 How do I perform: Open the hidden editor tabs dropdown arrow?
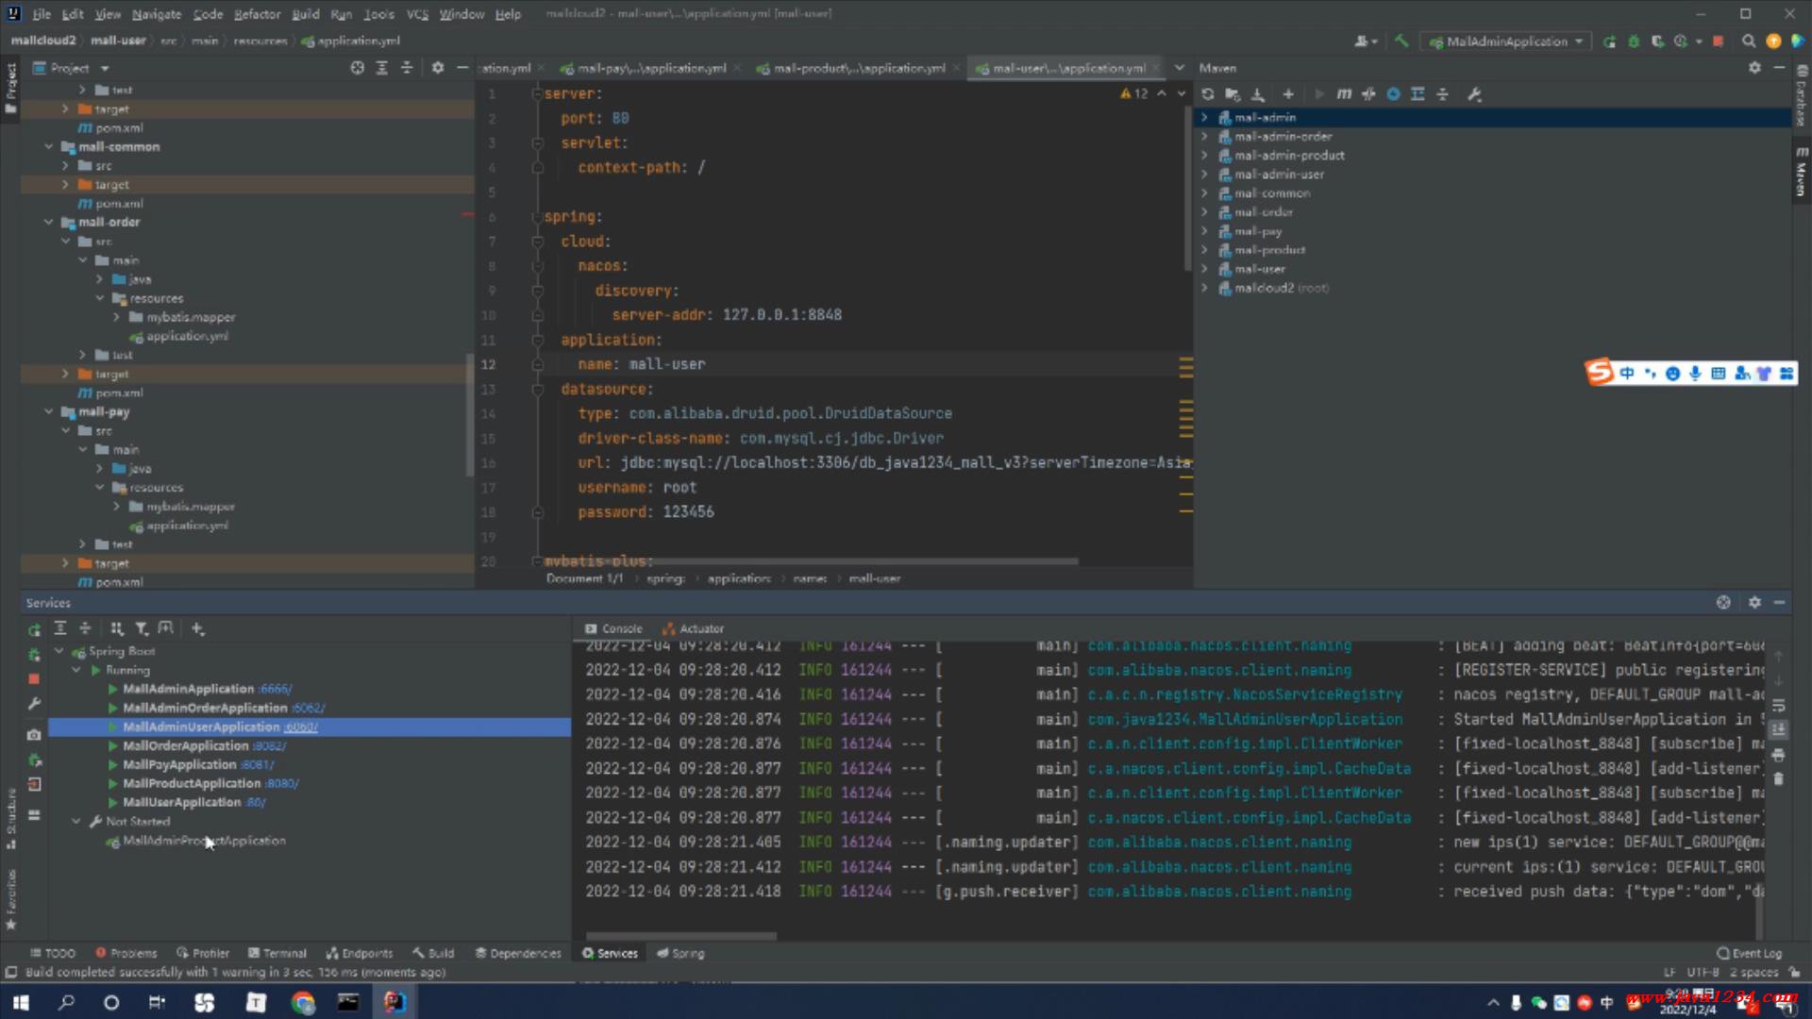[1179, 68]
